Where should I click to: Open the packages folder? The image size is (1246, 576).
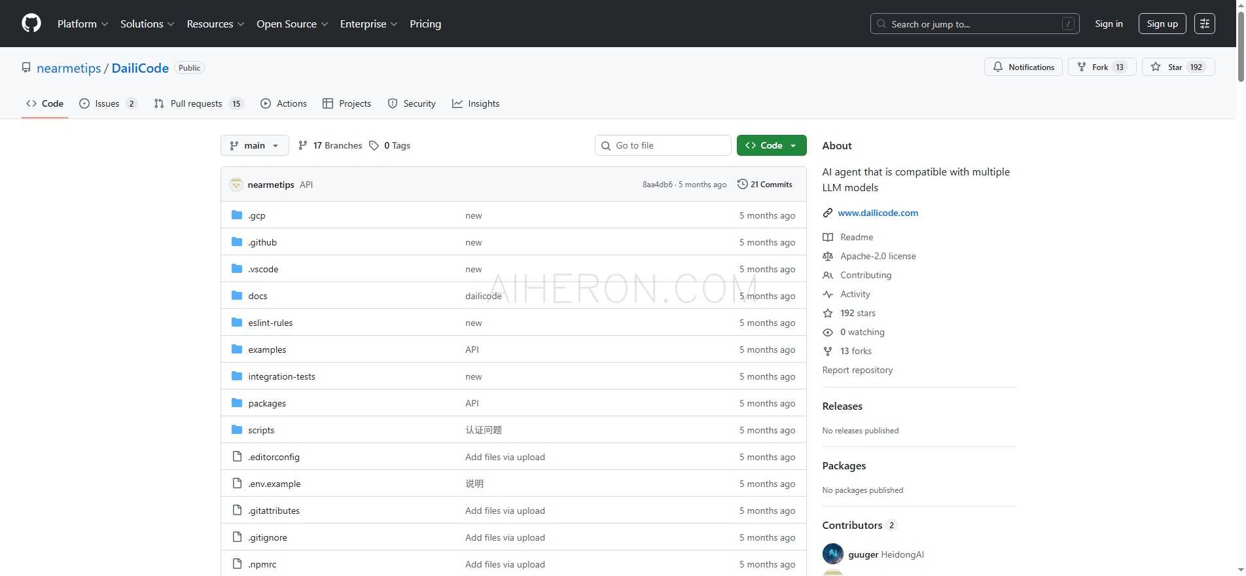point(267,403)
